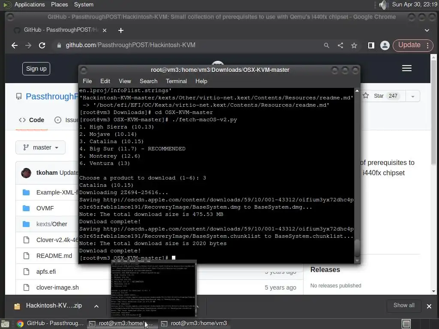Open clover-image.sh file

click(57, 287)
